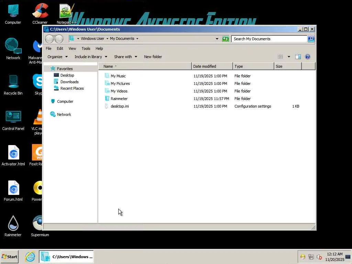Screen dimensions: 352x264
Task: Open the Edit menu
Action: [60, 48]
